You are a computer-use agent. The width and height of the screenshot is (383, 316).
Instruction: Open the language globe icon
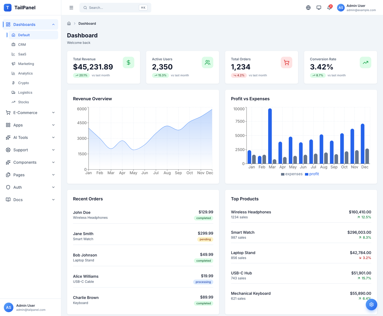tap(308, 8)
